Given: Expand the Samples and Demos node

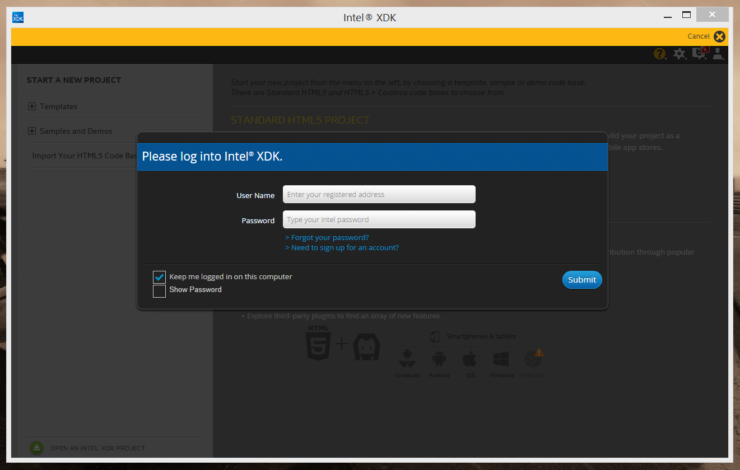Looking at the screenshot, I should point(32,131).
